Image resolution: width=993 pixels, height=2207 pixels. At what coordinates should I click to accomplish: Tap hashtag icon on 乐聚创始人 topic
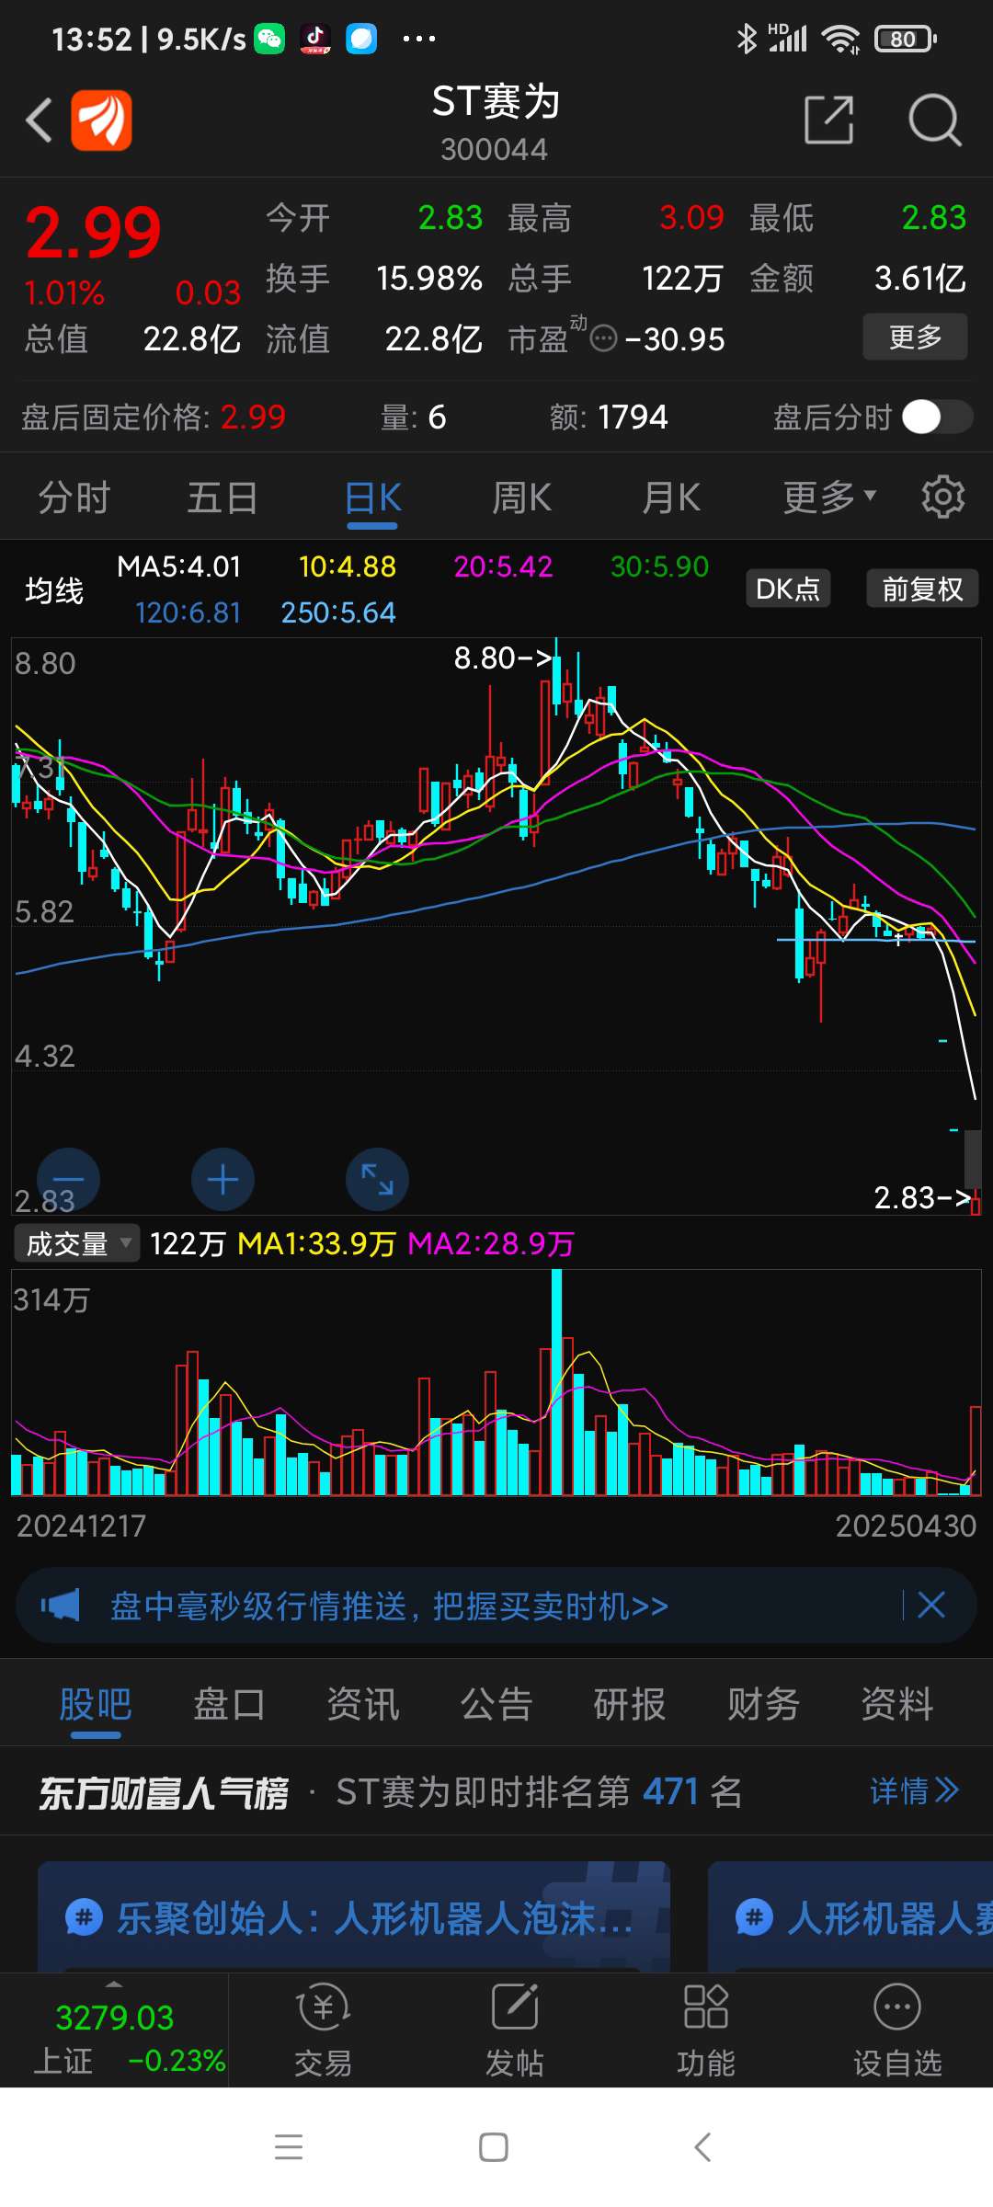(85, 1918)
